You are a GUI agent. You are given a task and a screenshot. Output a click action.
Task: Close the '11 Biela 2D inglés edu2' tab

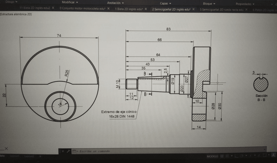53,8
